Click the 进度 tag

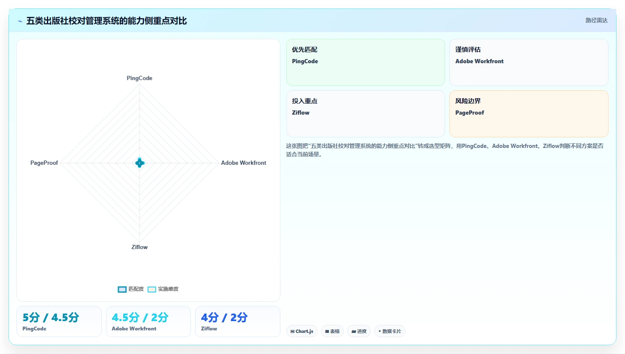[359, 331]
